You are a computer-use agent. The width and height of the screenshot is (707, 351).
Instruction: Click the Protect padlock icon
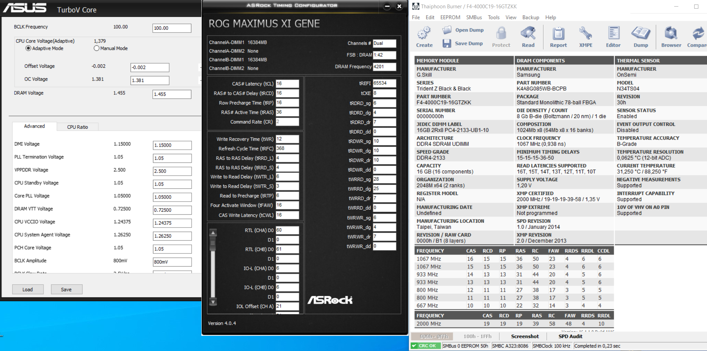click(501, 37)
